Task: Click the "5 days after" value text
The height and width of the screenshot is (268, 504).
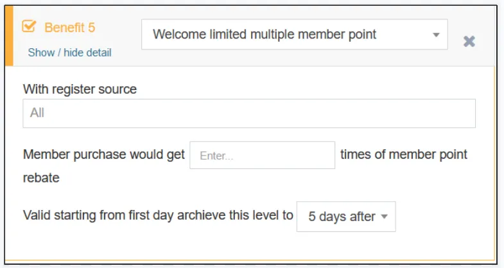Action: 342,217
